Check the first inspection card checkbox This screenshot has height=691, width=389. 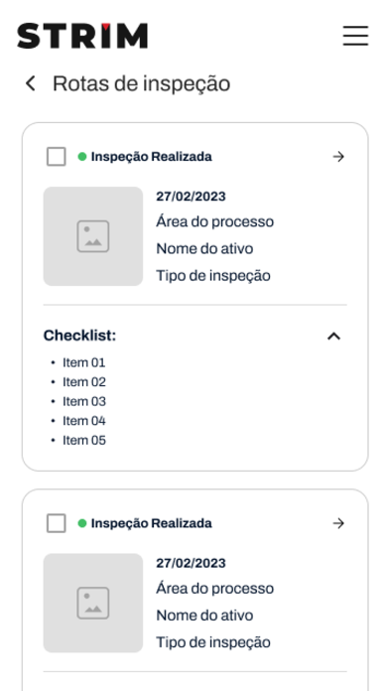coord(57,157)
